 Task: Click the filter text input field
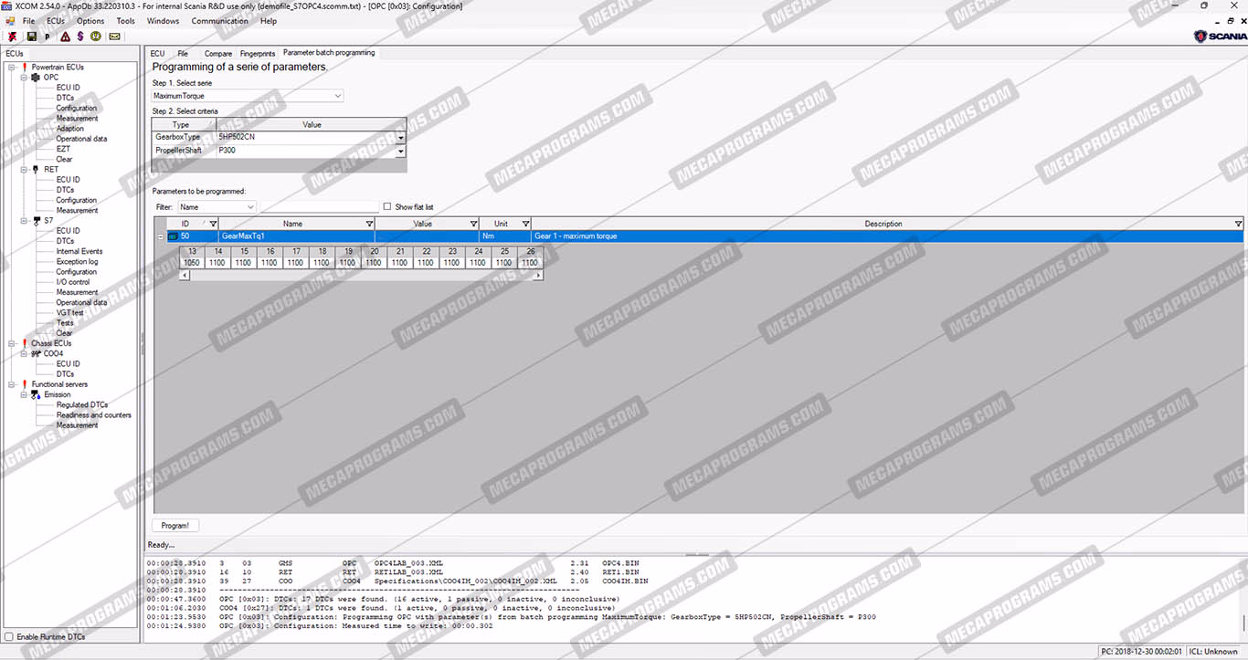(x=319, y=207)
